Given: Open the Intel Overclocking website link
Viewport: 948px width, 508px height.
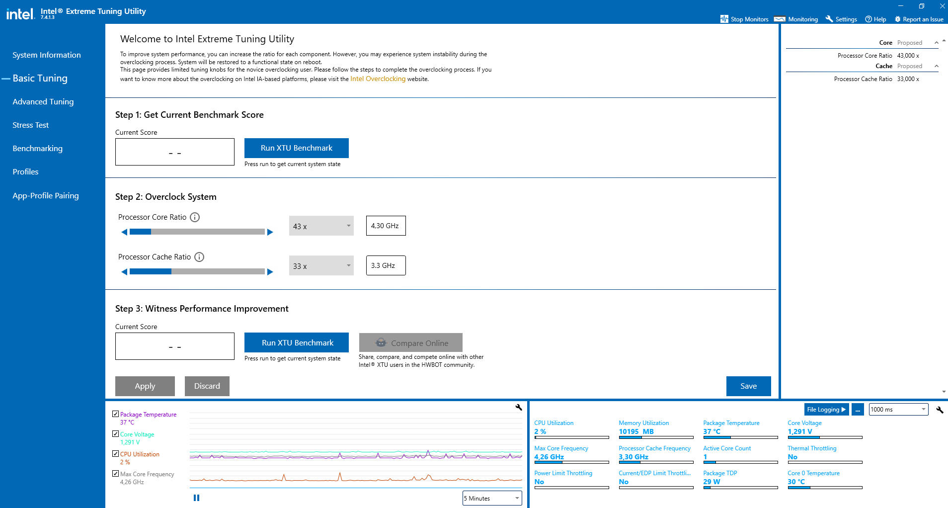Looking at the screenshot, I should (378, 79).
